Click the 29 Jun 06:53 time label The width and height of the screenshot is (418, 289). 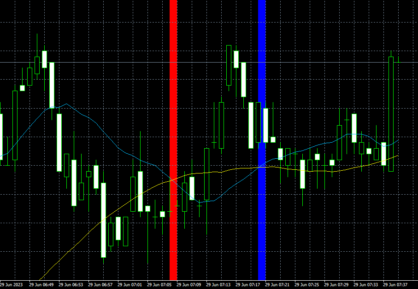[x=72, y=285]
